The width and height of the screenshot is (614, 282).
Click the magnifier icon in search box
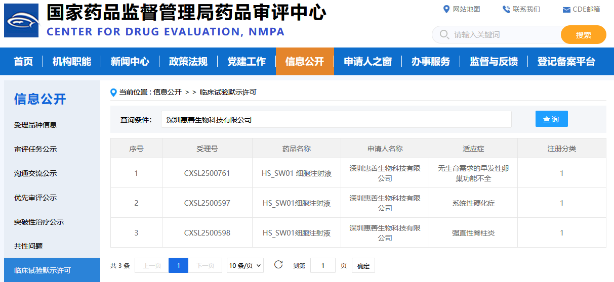coord(444,35)
